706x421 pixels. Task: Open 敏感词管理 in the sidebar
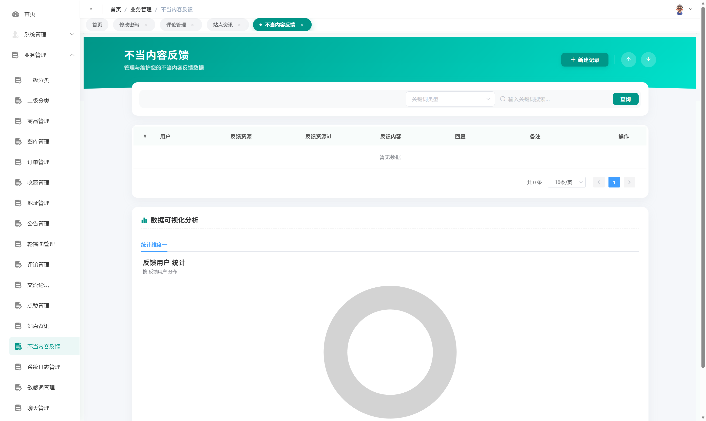(41, 387)
